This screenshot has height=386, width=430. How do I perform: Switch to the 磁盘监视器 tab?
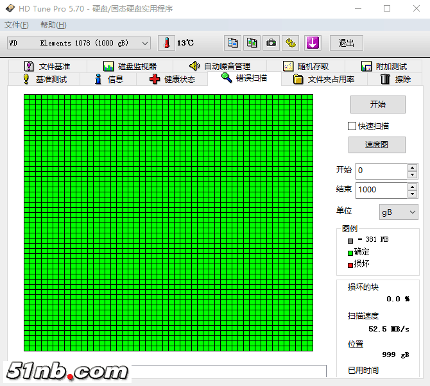(x=130, y=66)
